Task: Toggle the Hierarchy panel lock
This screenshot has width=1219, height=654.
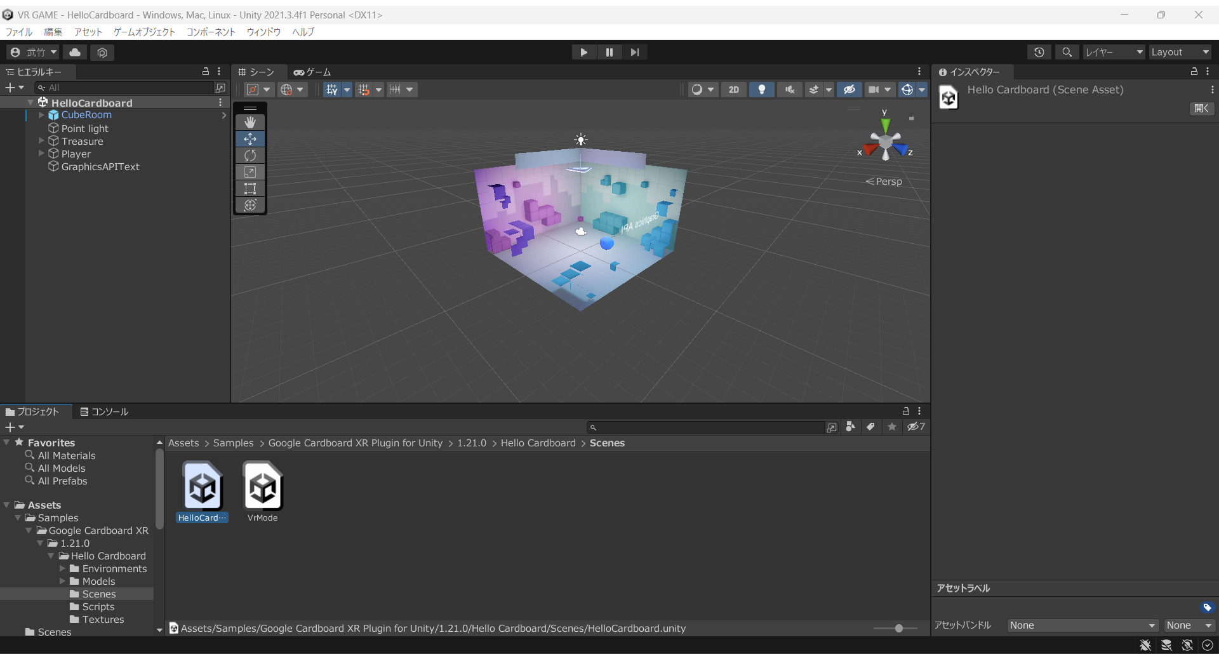Action: (x=206, y=72)
